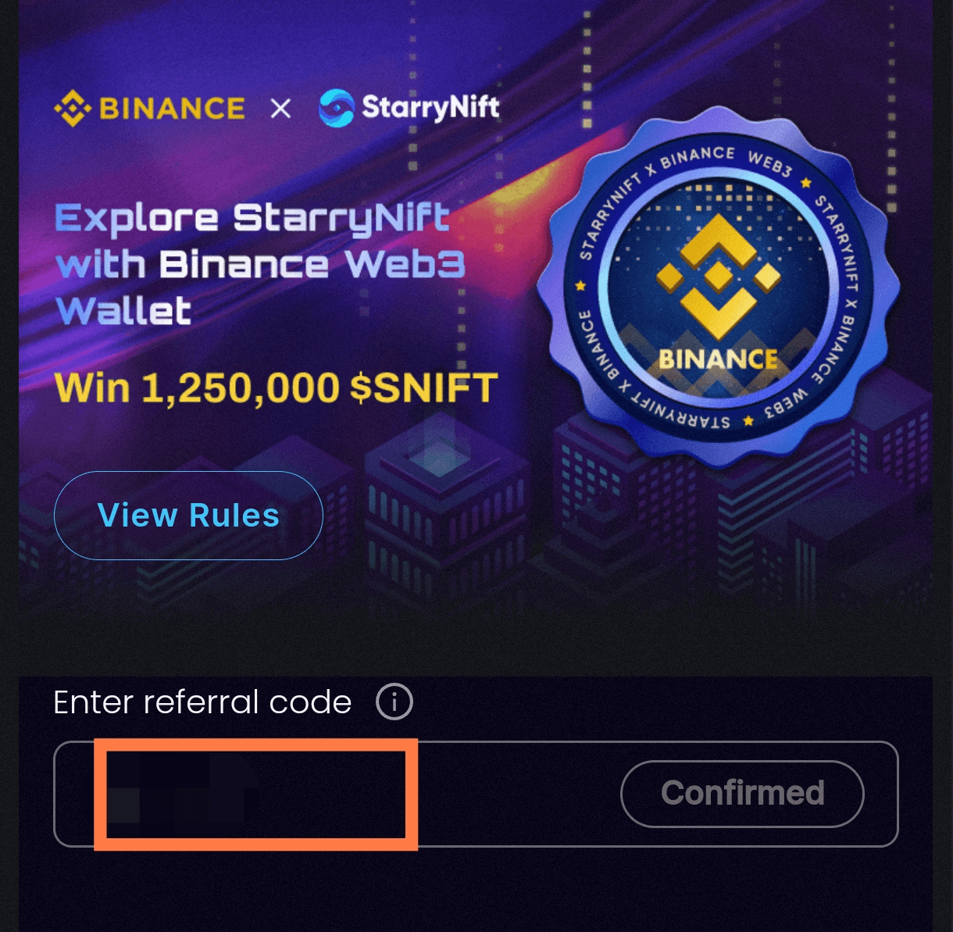Image resolution: width=953 pixels, height=932 pixels.
Task: Click the gold BINANCE text inside the badge
Action: [718, 359]
